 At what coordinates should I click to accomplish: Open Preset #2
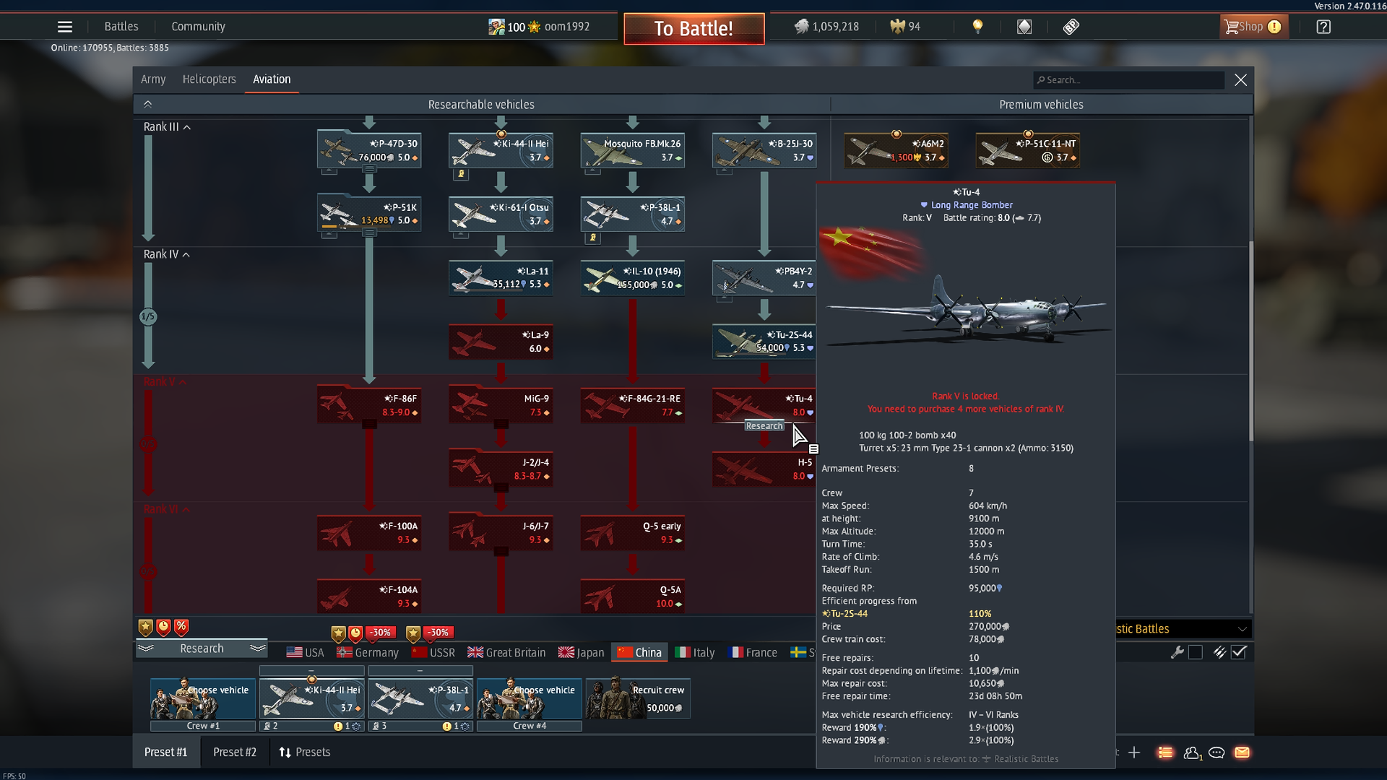(235, 753)
